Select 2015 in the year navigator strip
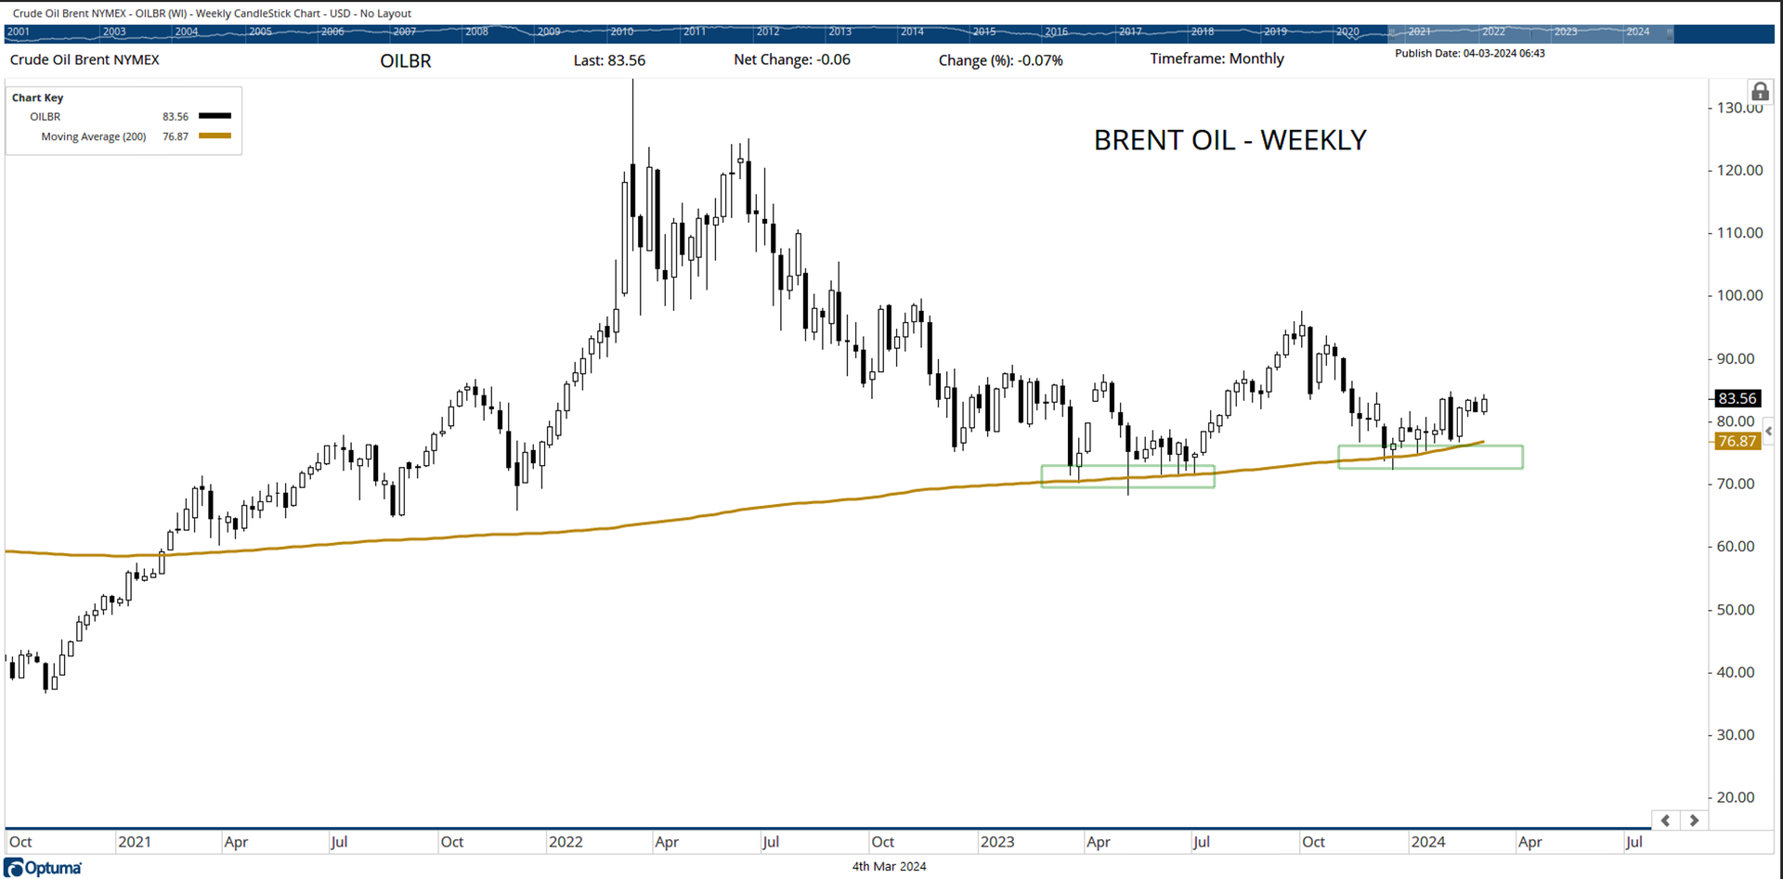Image resolution: width=1783 pixels, height=879 pixels. point(984,31)
